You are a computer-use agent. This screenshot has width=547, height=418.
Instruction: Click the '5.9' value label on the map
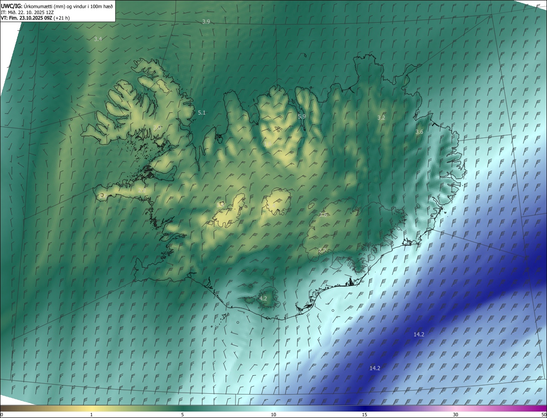pyautogui.click(x=302, y=116)
